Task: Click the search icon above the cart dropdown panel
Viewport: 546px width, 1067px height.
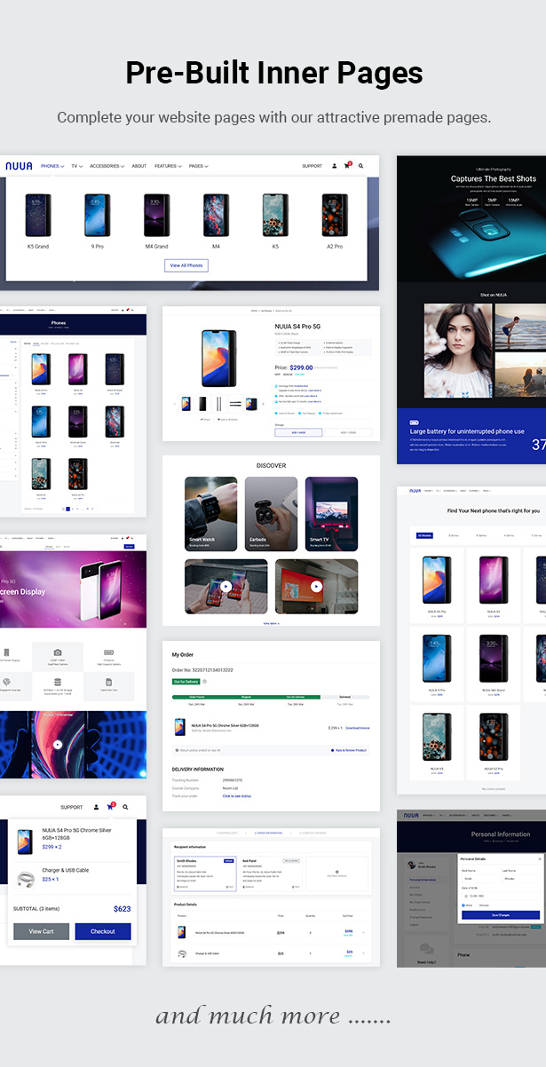Action: (125, 807)
